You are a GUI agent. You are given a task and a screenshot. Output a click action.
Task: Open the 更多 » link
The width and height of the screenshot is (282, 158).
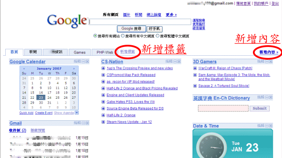point(171,14)
